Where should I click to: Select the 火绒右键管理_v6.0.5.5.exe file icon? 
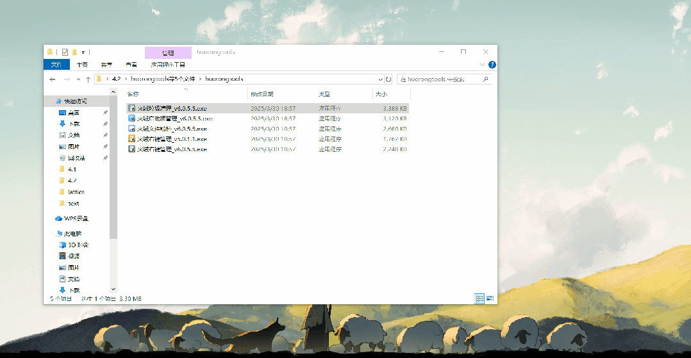point(131,149)
